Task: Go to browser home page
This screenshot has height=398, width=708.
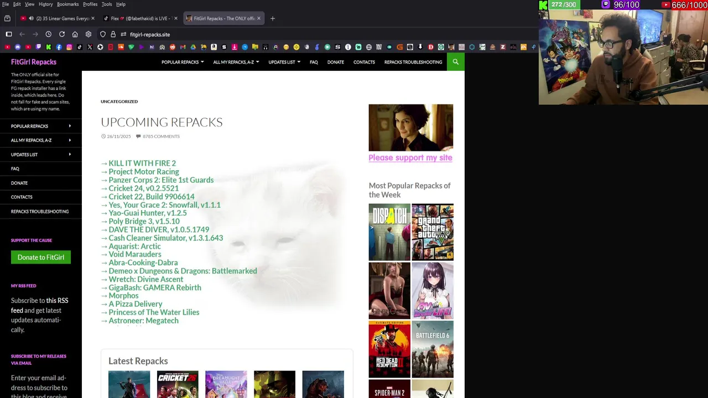Action: [x=75, y=34]
